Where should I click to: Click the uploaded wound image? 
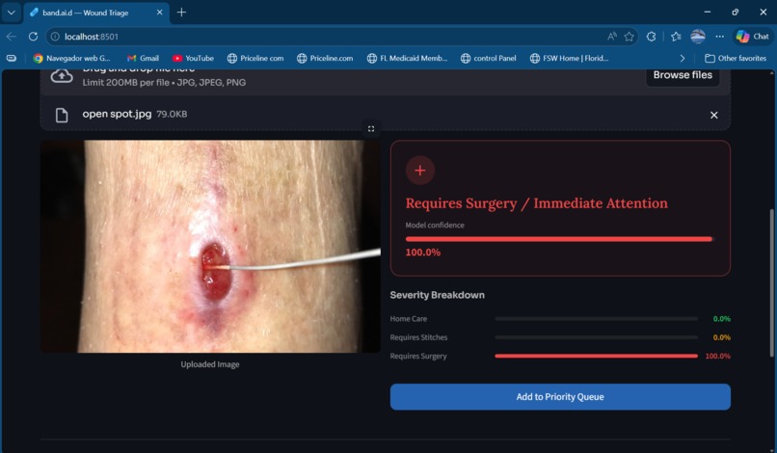tap(210, 247)
